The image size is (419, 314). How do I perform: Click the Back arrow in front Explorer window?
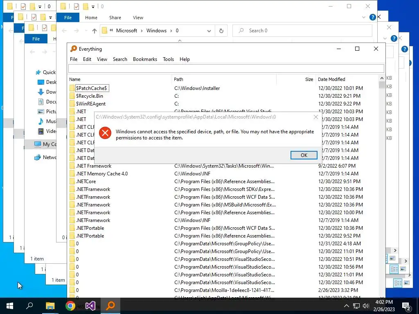64,31
